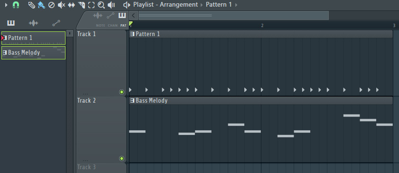Open the Playlist - Arrangement breadcrumb
This screenshot has height=173, width=399.
(x=166, y=5)
